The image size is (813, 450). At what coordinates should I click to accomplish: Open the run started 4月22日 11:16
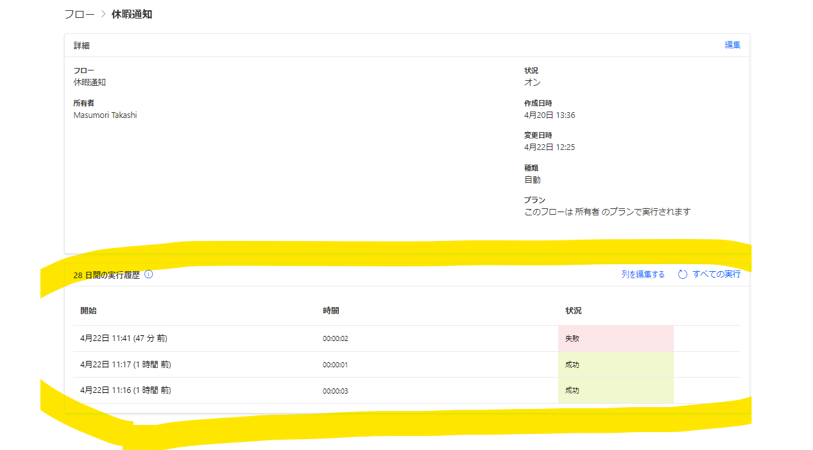coord(126,390)
